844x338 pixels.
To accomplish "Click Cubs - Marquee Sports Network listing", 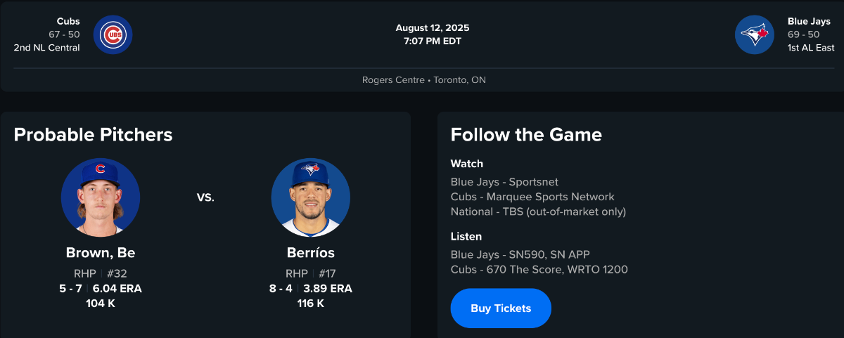I will point(532,197).
